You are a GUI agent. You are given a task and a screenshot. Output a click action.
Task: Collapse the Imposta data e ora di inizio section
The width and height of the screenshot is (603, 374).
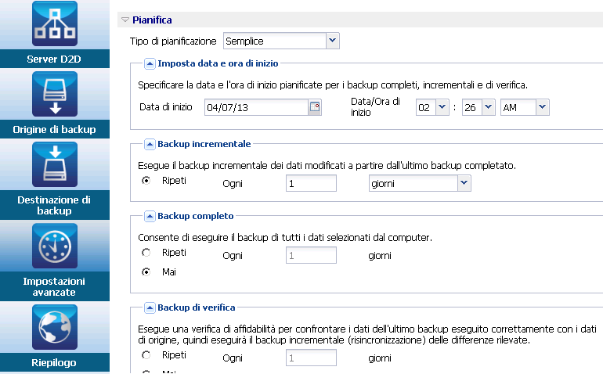coord(150,63)
